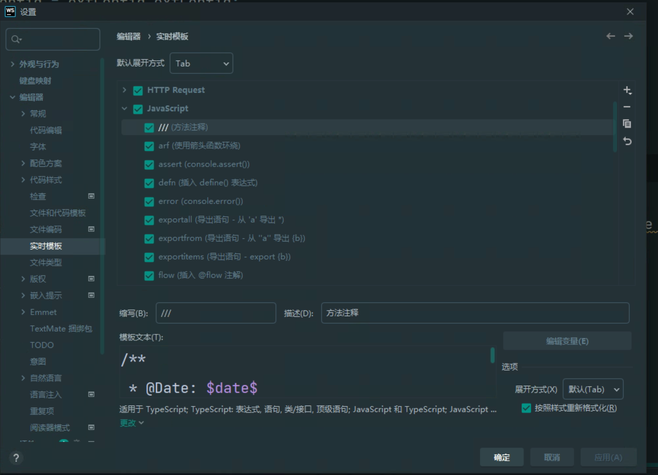Image resolution: width=658 pixels, height=475 pixels.
Task: Toggle the HTTP Request group checkbox
Action: coord(138,90)
